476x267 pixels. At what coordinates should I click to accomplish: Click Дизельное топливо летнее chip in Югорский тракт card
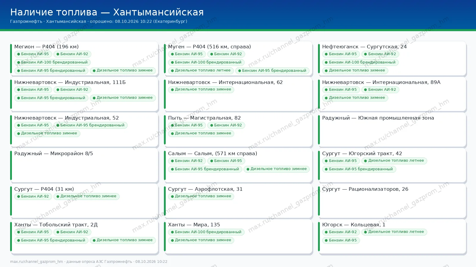pyautogui.click(x=394, y=161)
